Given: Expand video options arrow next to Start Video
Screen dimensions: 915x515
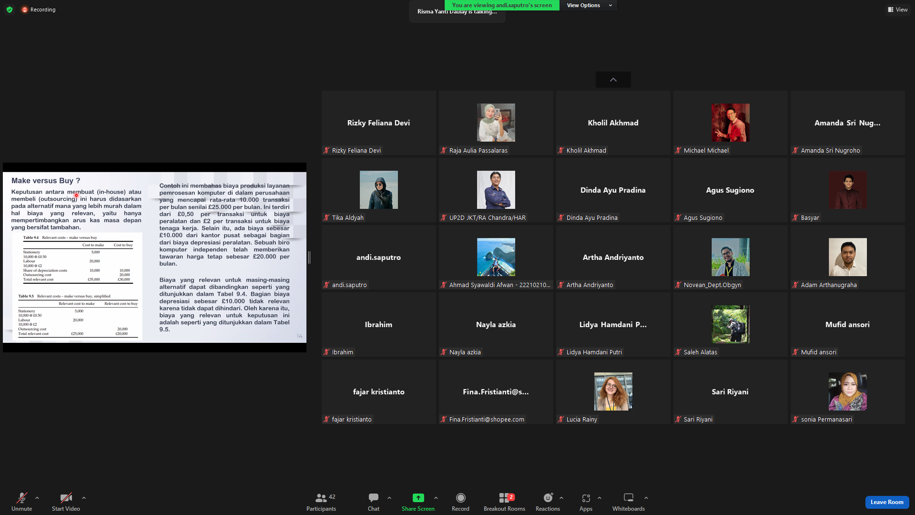Looking at the screenshot, I should tap(84, 498).
